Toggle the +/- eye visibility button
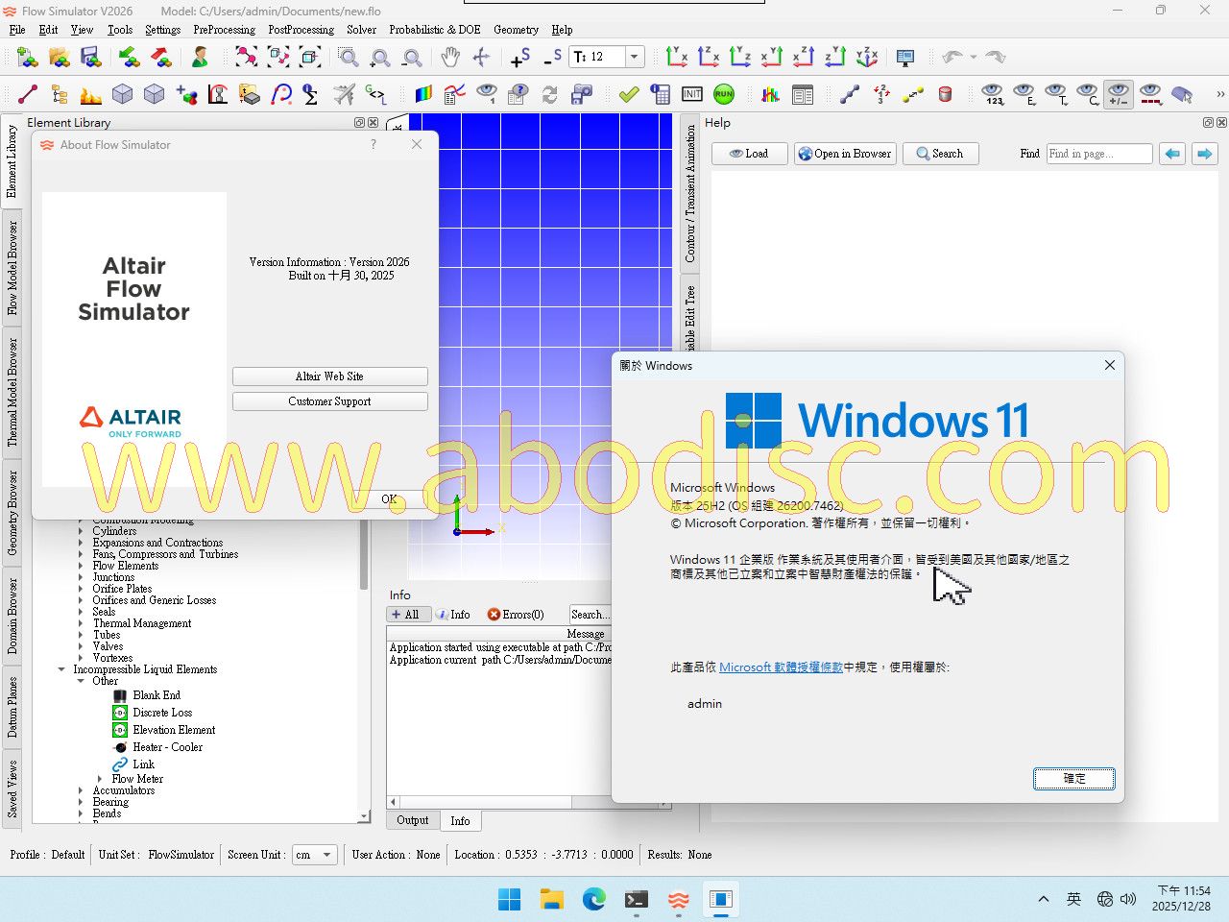Image resolution: width=1229 pixels, height=922 pixels. 1119,94
